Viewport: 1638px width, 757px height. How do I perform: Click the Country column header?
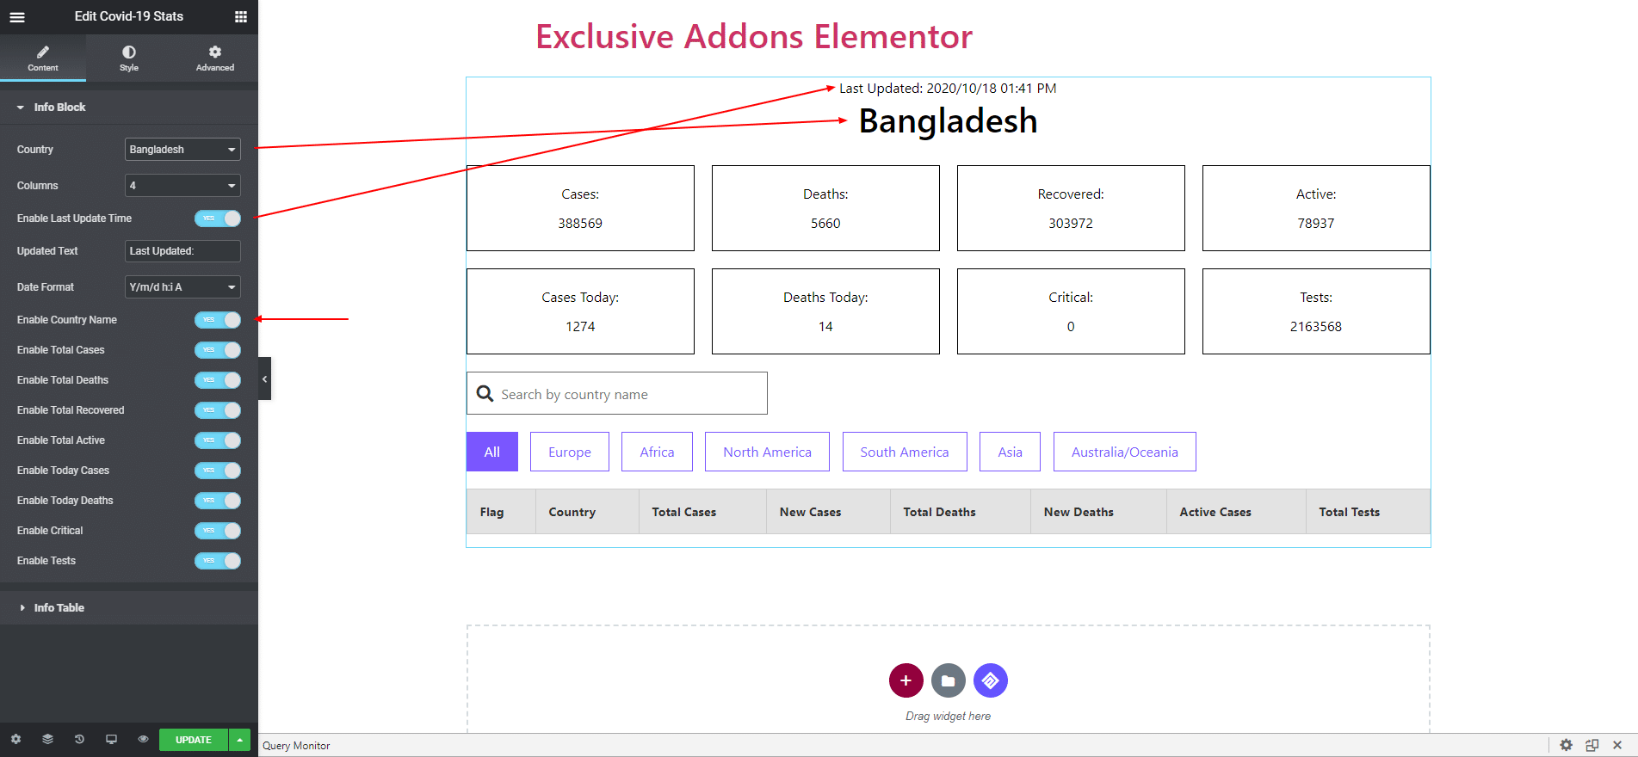(587, 512)
